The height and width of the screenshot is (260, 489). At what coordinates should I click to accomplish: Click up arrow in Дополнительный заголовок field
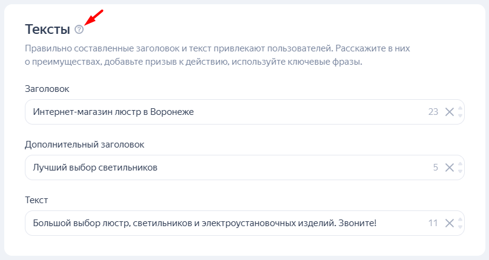pyautogui.click(x=461, y=164)
